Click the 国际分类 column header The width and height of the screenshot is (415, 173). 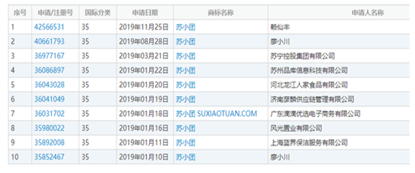[98, 13]
